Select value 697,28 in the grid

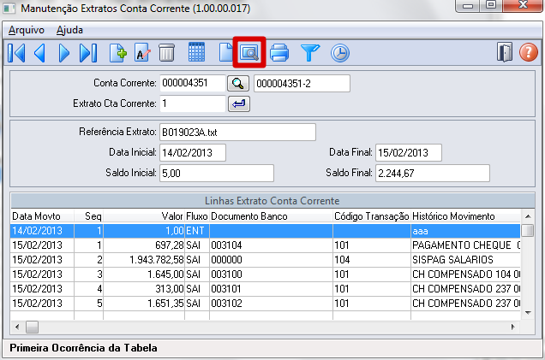(x=144, y=245)
